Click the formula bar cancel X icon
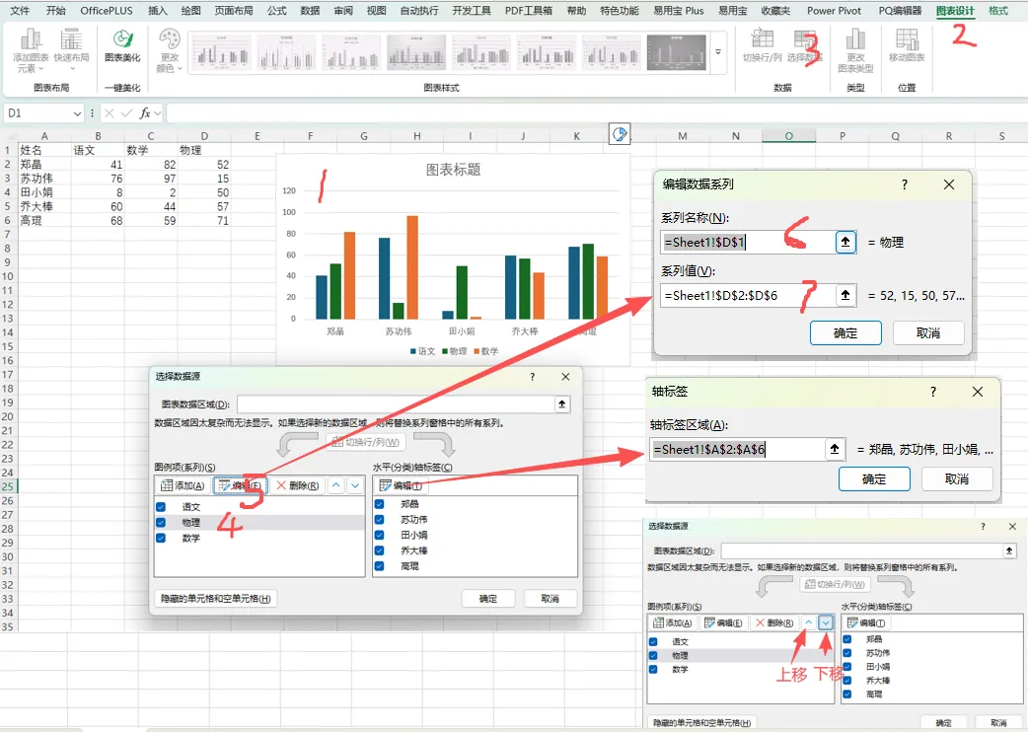 point(109,113)
